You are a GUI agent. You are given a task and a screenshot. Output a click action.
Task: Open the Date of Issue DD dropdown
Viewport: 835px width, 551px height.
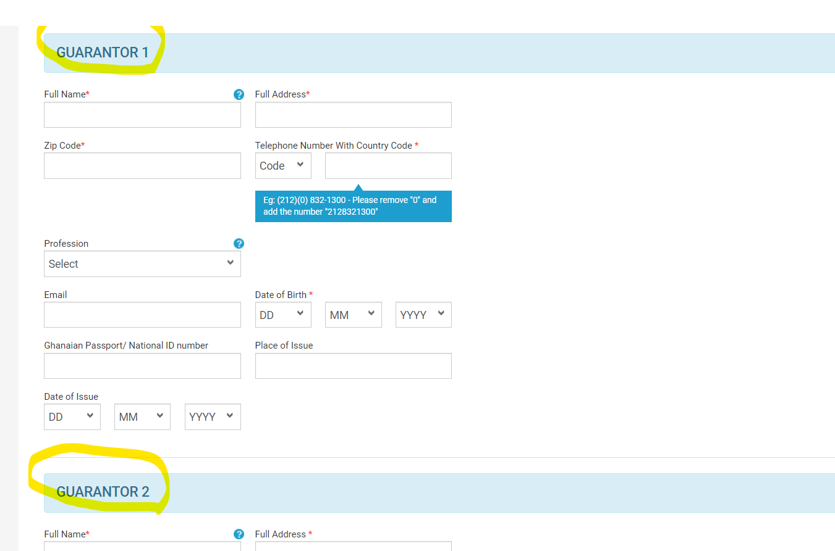72,416
